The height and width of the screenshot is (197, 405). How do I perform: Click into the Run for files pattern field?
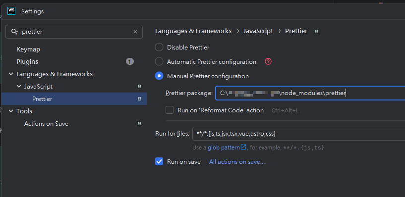[298, 133]
